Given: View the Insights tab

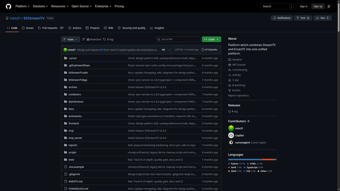Looking at the screenshot, I should pyautogui.click(x=157, y=28).
